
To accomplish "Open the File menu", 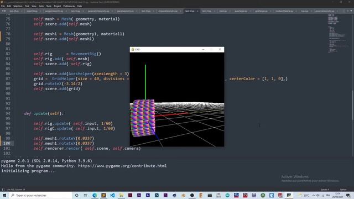I will click(3, 6).
